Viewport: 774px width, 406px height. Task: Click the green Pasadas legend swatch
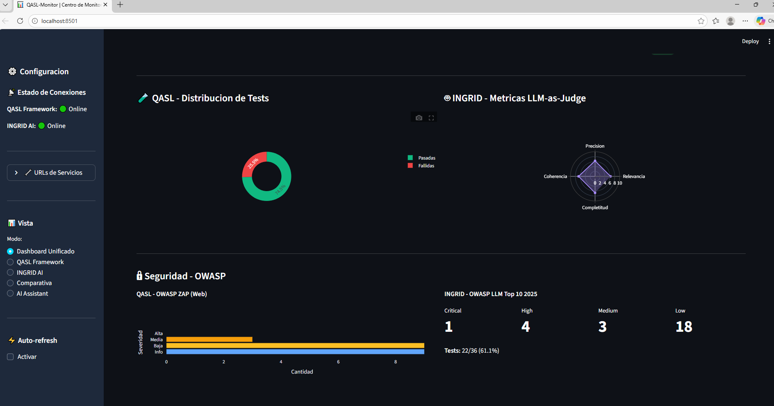[x=410, y=157]
